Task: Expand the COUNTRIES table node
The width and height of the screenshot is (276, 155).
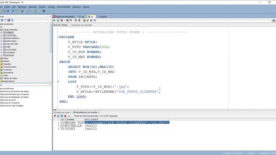Action: click(1, 35)
